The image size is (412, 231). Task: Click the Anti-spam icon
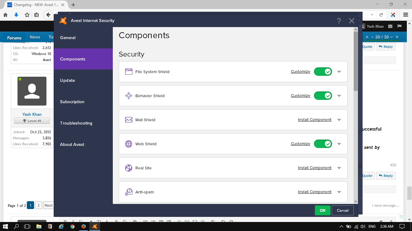click(129, 192)
